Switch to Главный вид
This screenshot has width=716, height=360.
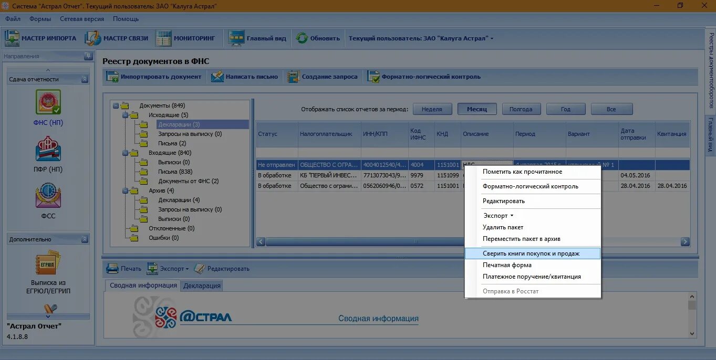pos(258,38)
